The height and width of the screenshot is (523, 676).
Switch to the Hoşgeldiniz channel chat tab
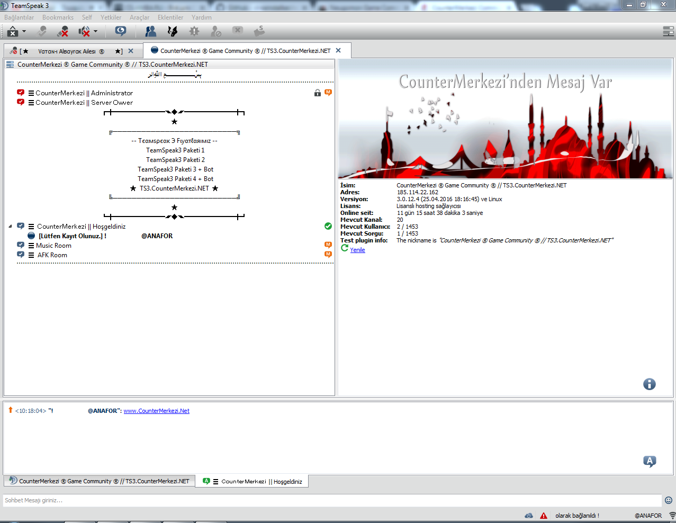[x=253, y=481]
